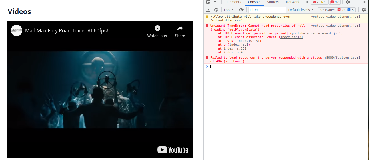The width and height of the screenshot is (369, 160).
Task: Click the video frame to play the trailer
Action: click(x=100, y=90)
